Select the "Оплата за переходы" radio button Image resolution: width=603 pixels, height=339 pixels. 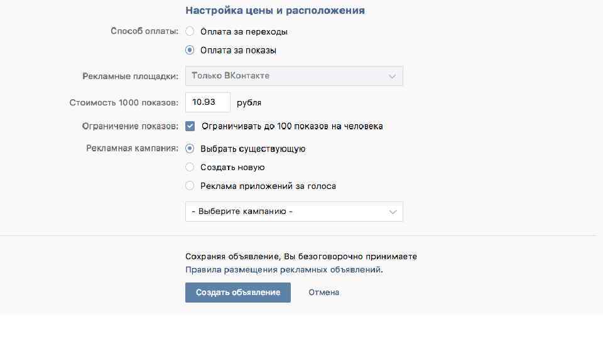(x=190, y=31)
